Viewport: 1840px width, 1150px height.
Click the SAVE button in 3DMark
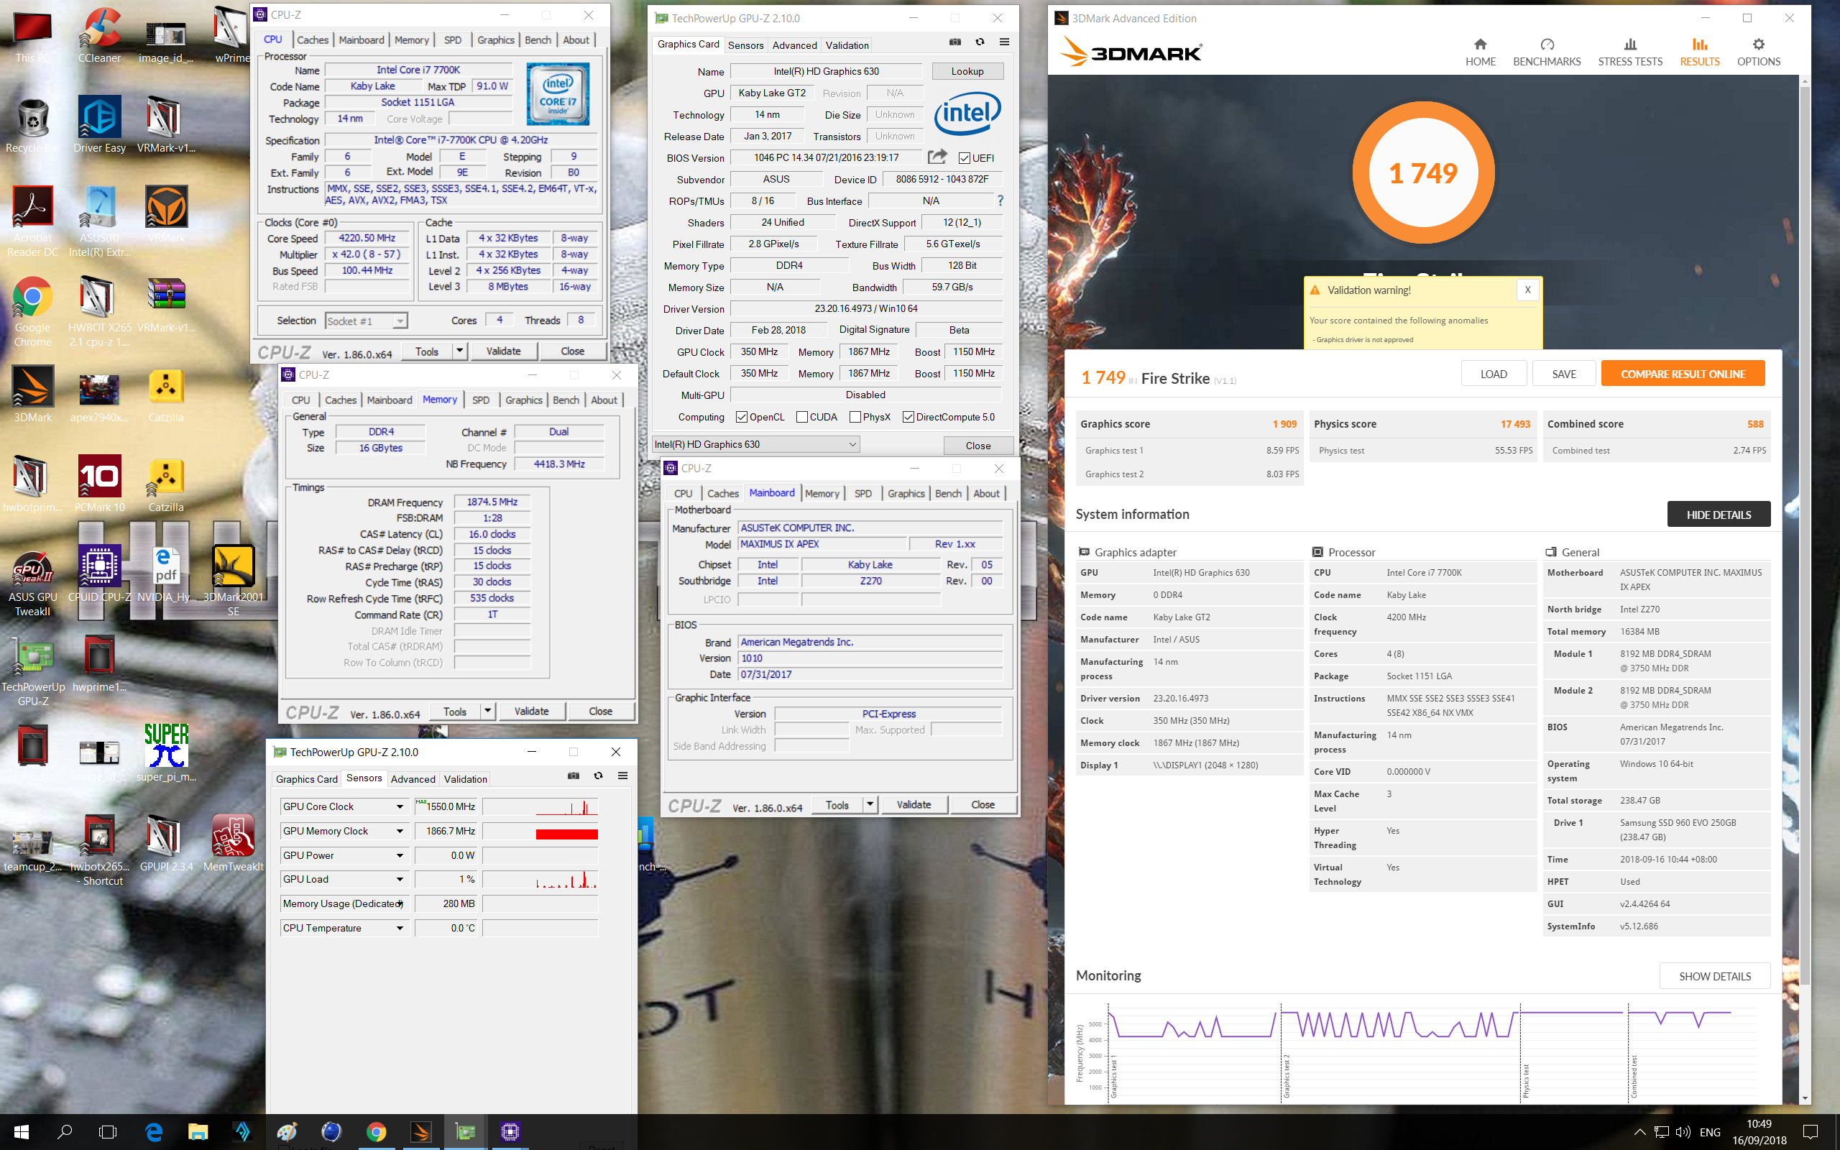(x=1563, y=374)
